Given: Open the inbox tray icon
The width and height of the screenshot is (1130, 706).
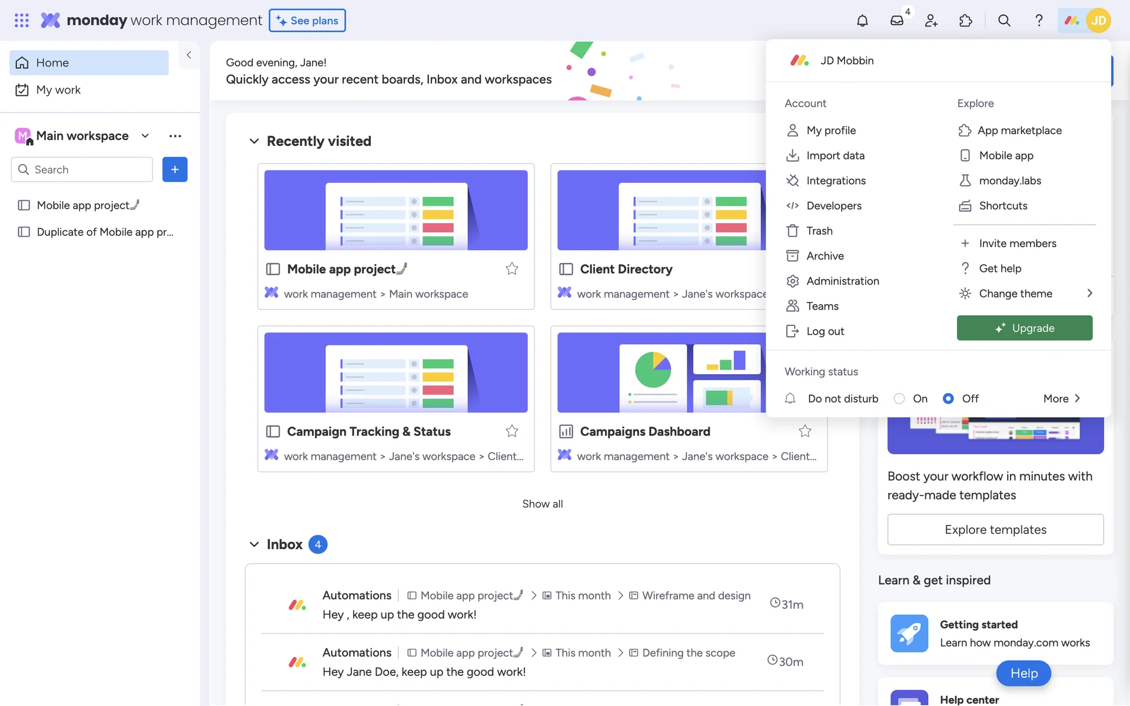Looking at the screenshot, I should tap(896, 21).
